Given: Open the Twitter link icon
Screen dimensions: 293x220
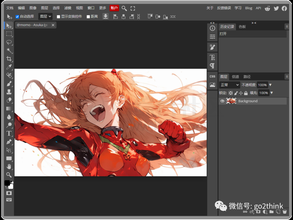Looking at the screenshot, I should tap(276, 8).
